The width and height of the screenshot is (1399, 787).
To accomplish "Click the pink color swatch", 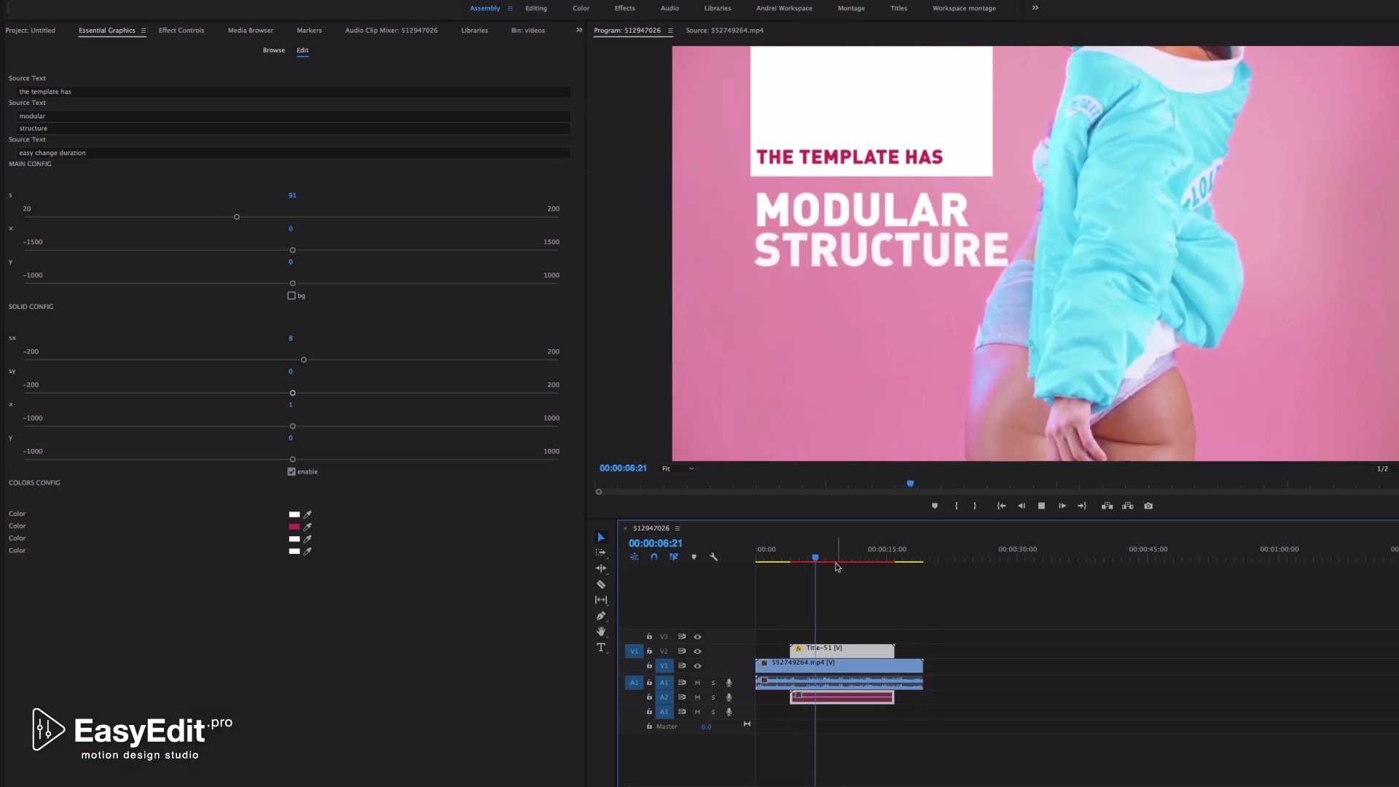I will pos(294,526).
